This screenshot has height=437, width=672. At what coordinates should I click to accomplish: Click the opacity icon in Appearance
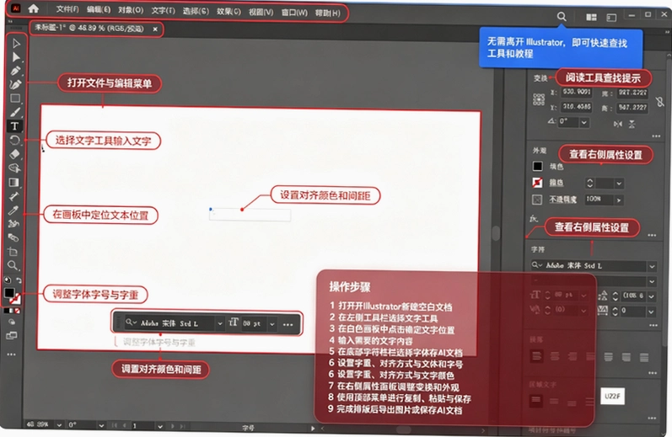537,200
